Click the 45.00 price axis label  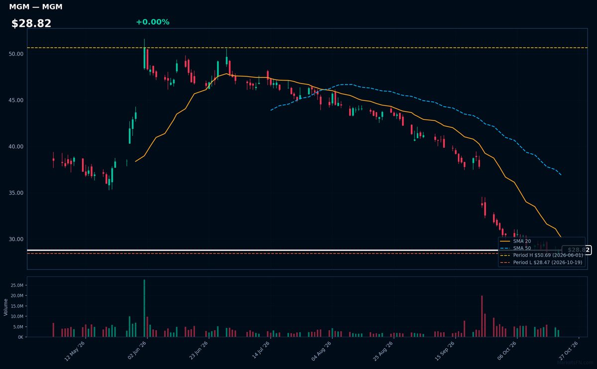(x=16, y=100)
